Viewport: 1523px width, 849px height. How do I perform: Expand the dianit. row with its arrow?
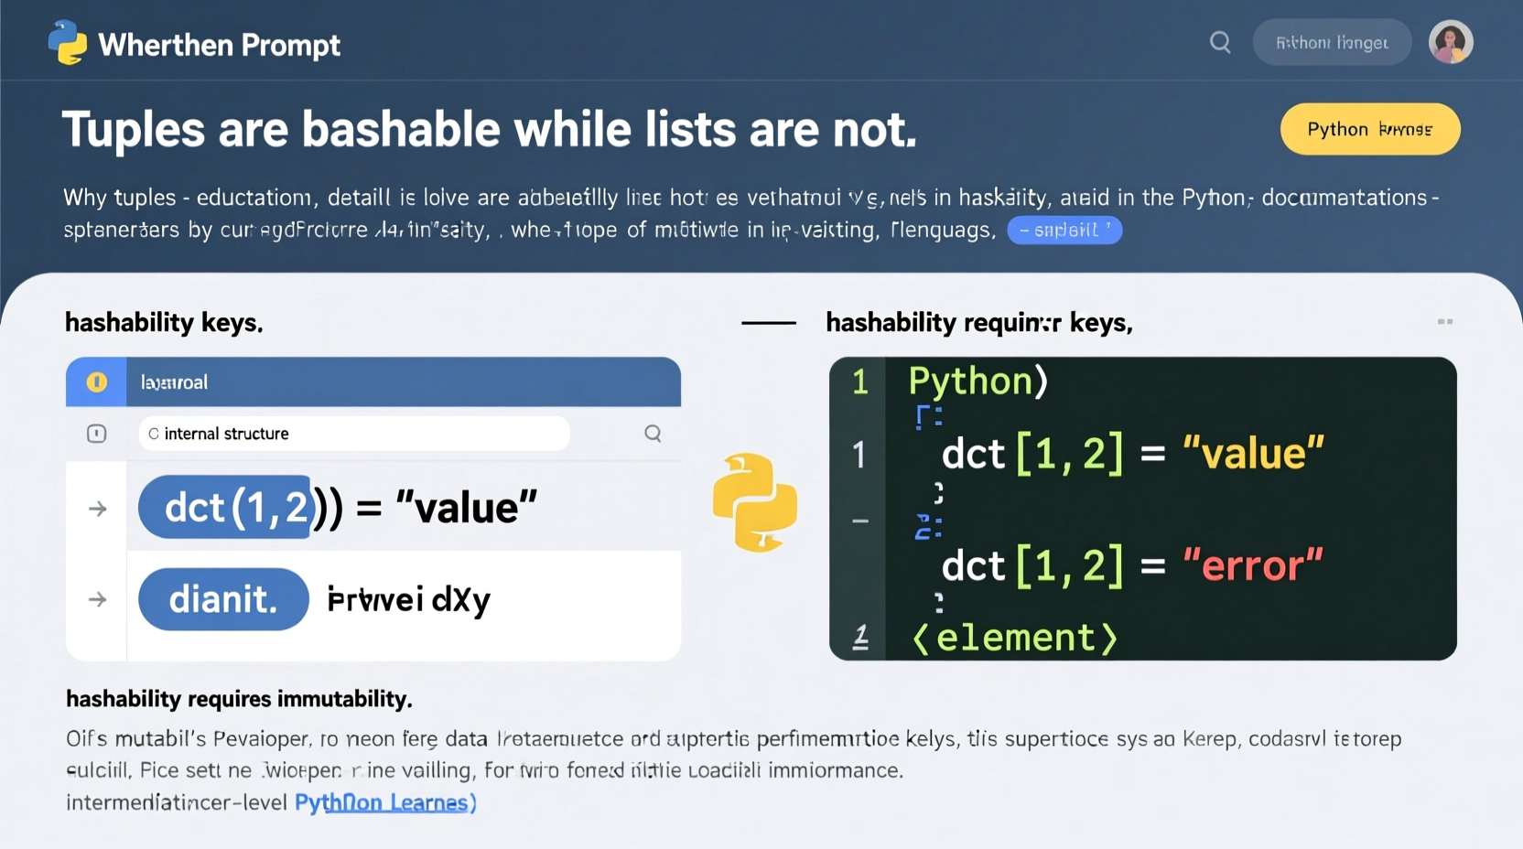[x=97, y=600]
